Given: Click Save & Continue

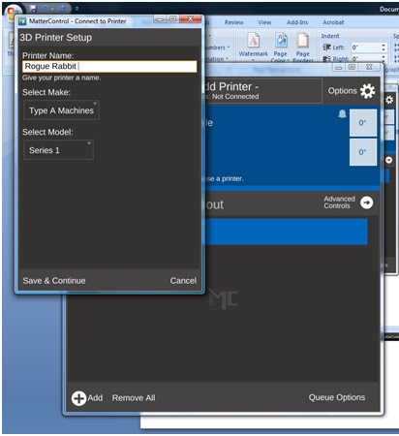Looking at the screenshot, I should pos(54,281).
